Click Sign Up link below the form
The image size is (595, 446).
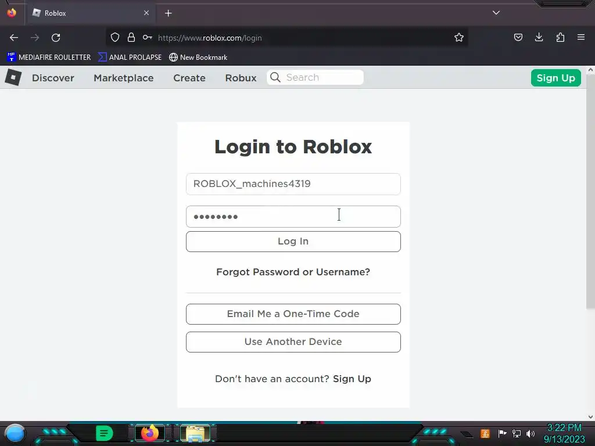coord(352,379)
